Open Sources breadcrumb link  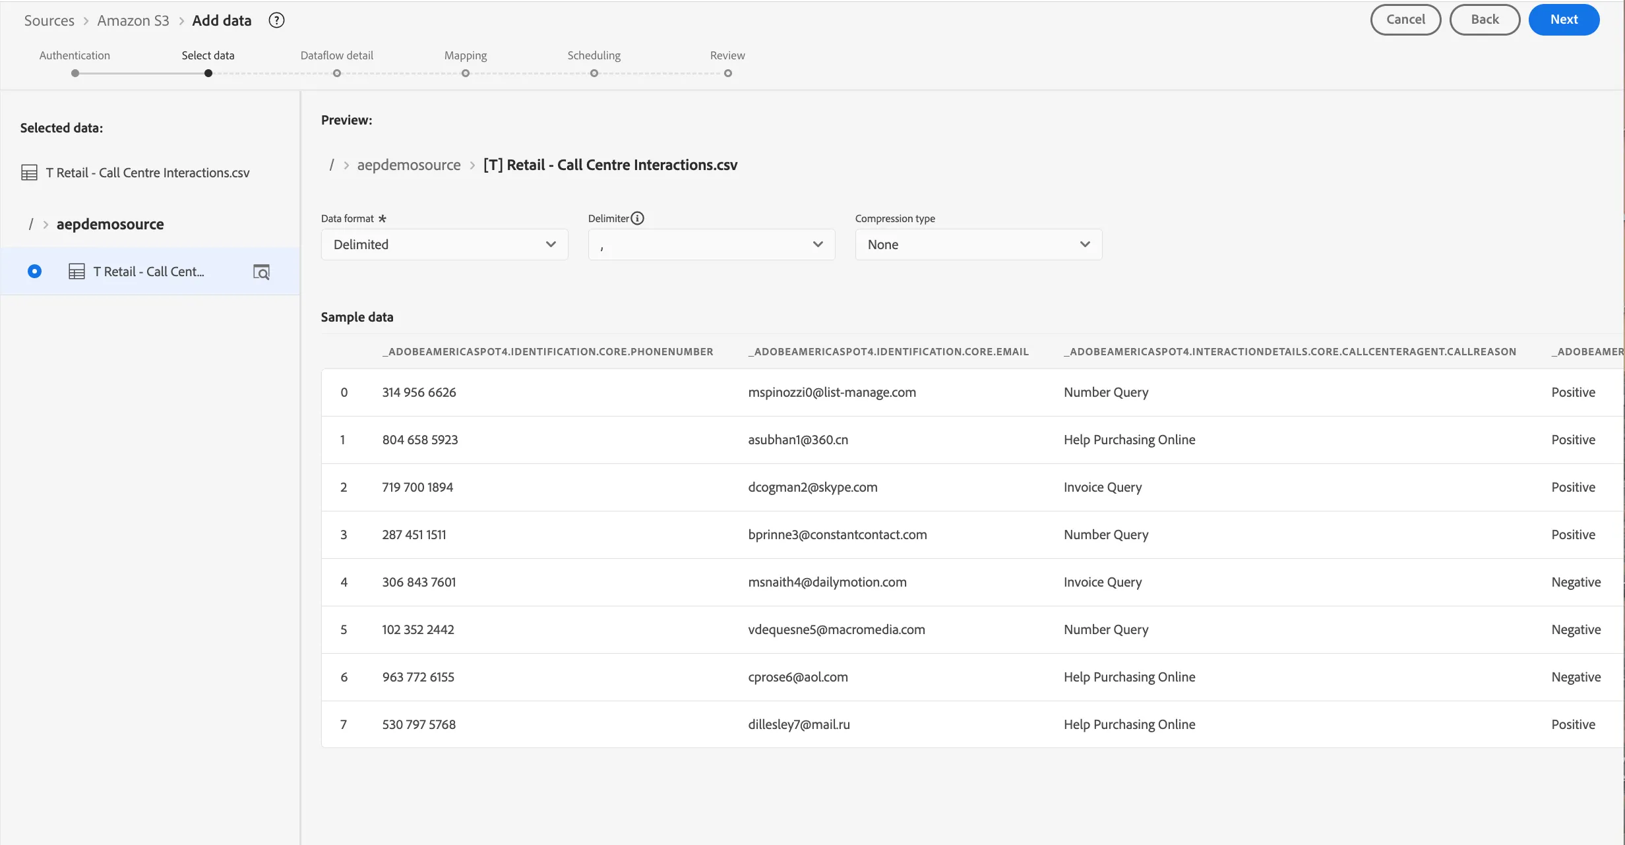[x=49, y=20]
